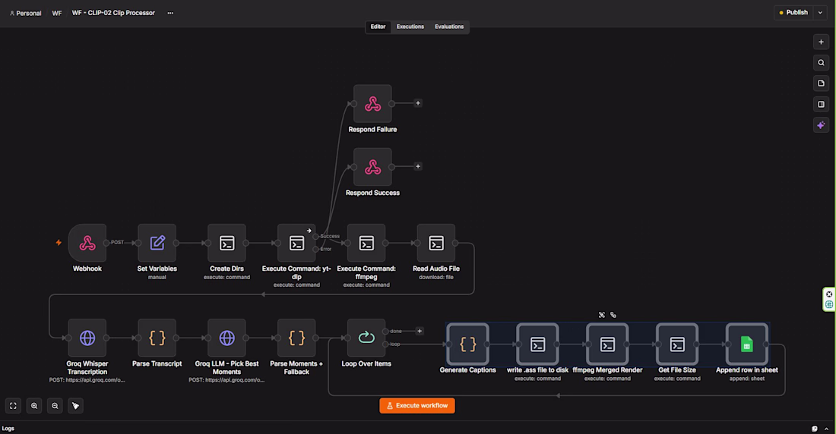Screen dimensions: 836x434
Task: Open the Set Variables edit node
Action: (157, 243)
